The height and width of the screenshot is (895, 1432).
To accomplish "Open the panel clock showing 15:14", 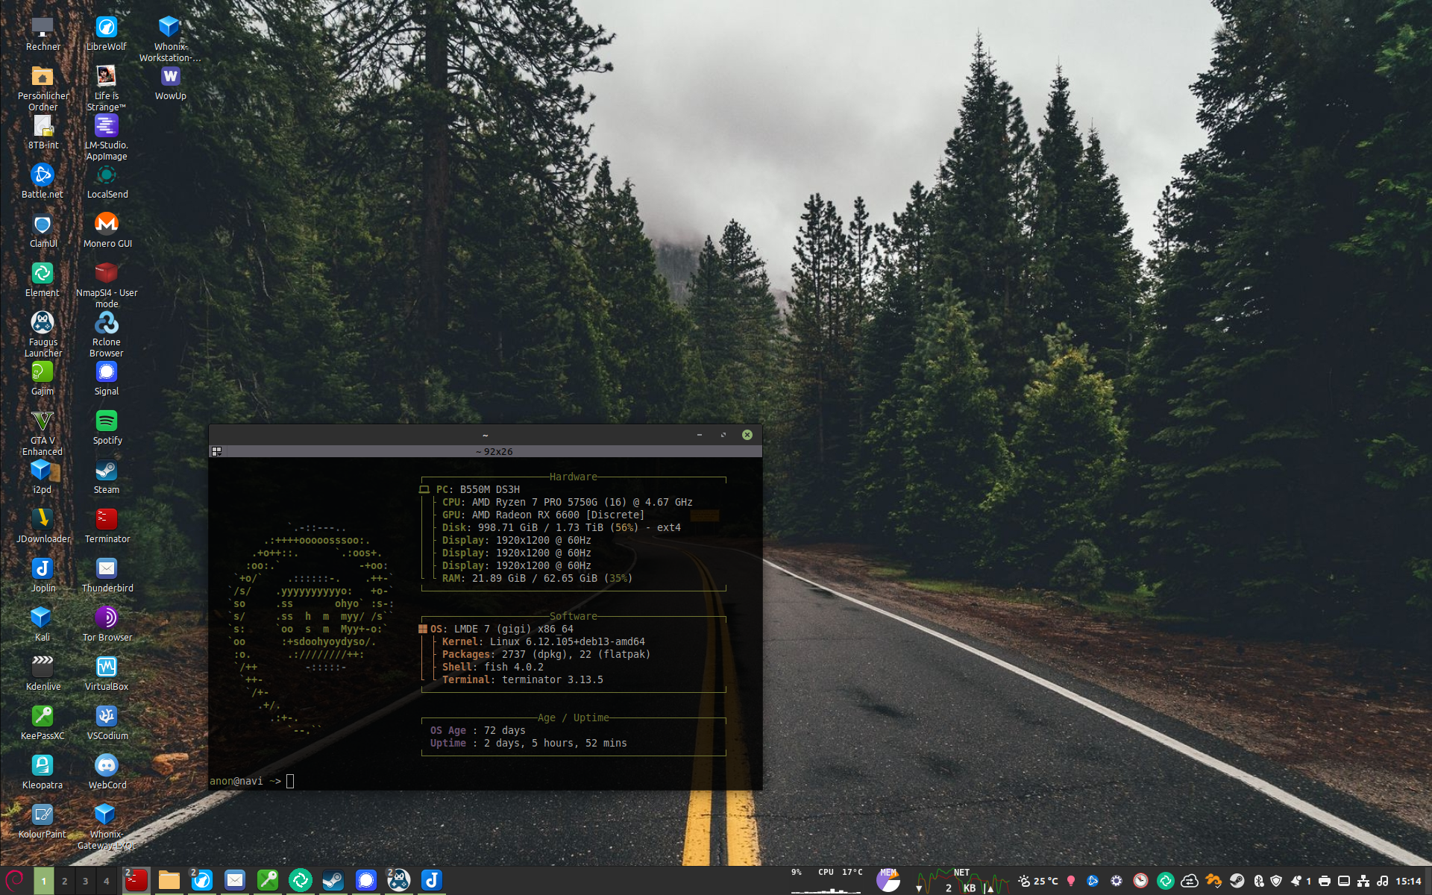I will click(x=1409, y=881).
